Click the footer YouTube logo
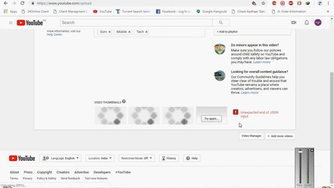 22,158
